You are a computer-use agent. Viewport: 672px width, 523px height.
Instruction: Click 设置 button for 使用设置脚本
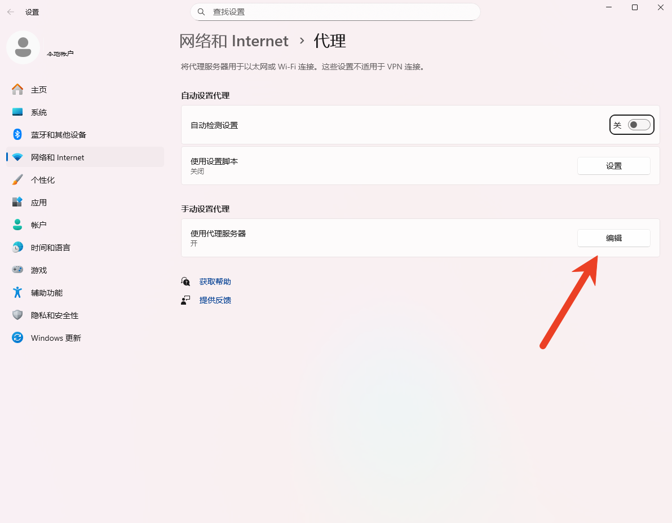[x=613, y=166]
